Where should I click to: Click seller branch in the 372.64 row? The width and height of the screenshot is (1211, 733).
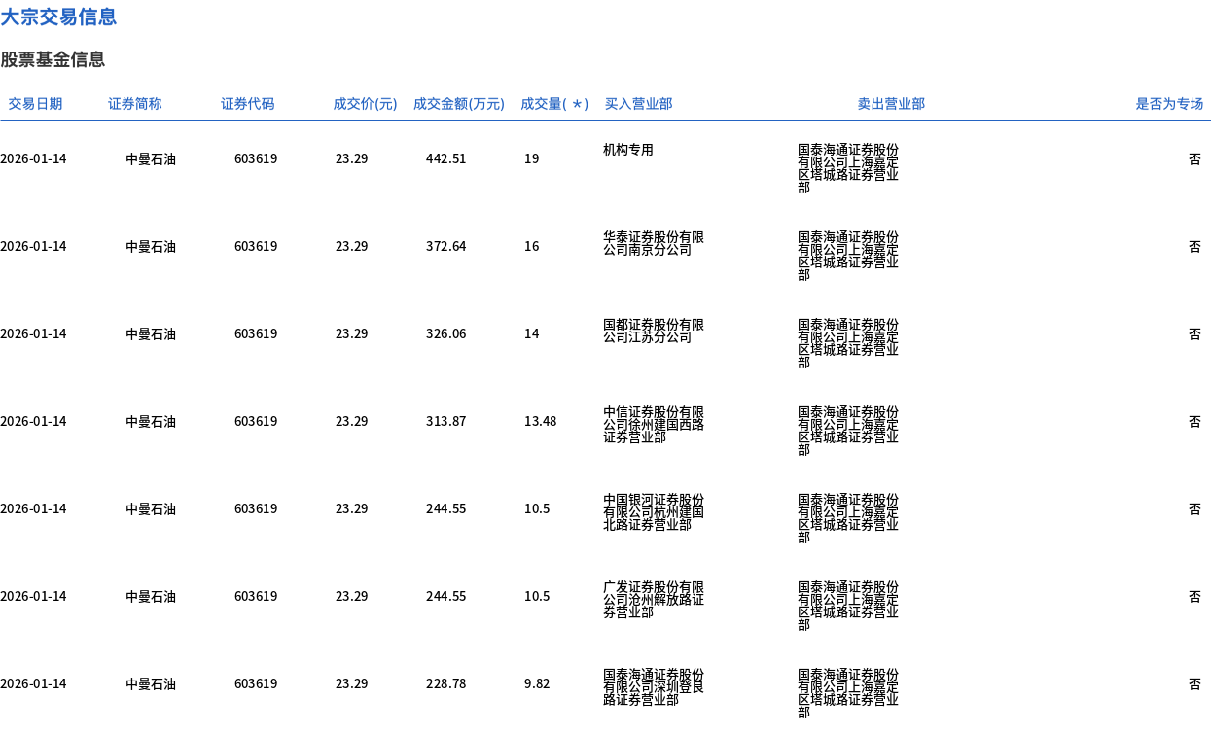tap(848, 257)
